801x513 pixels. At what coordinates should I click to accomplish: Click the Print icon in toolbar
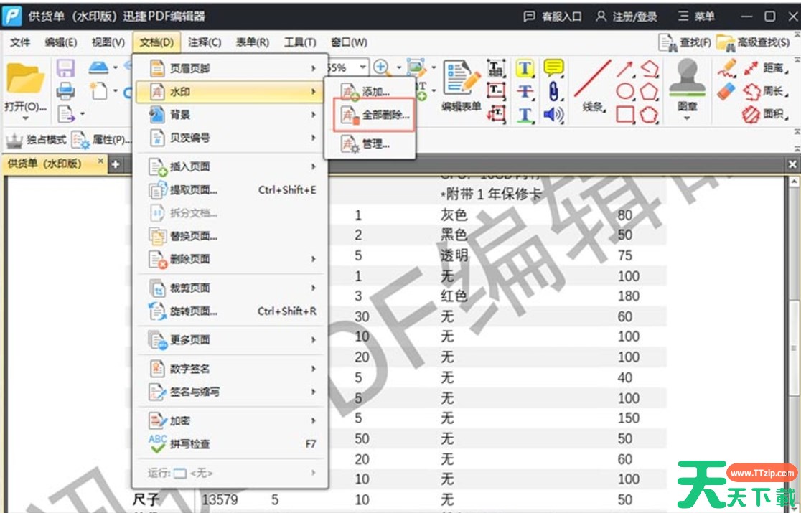point(66,90)
